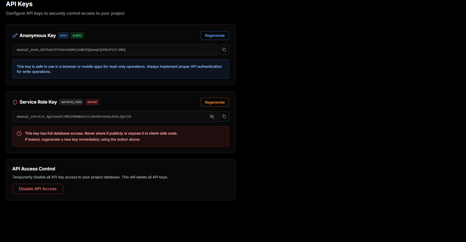Click the configure API keys description text
Screen dimensions: 466x242
65,13
